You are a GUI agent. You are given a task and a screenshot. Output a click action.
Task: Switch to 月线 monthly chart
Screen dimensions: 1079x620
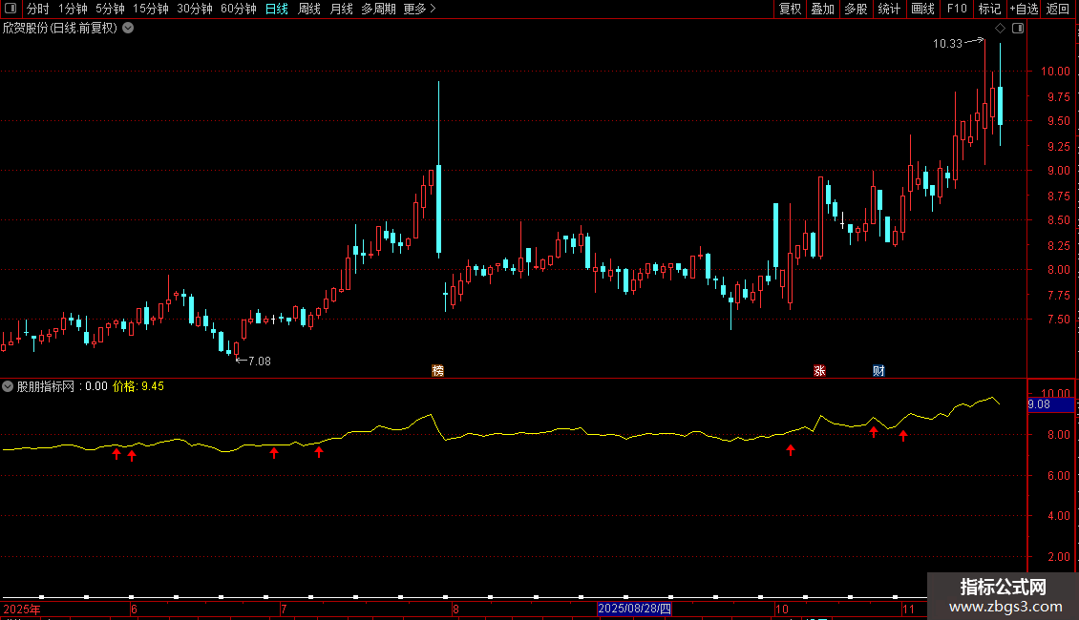pos(341,9)
